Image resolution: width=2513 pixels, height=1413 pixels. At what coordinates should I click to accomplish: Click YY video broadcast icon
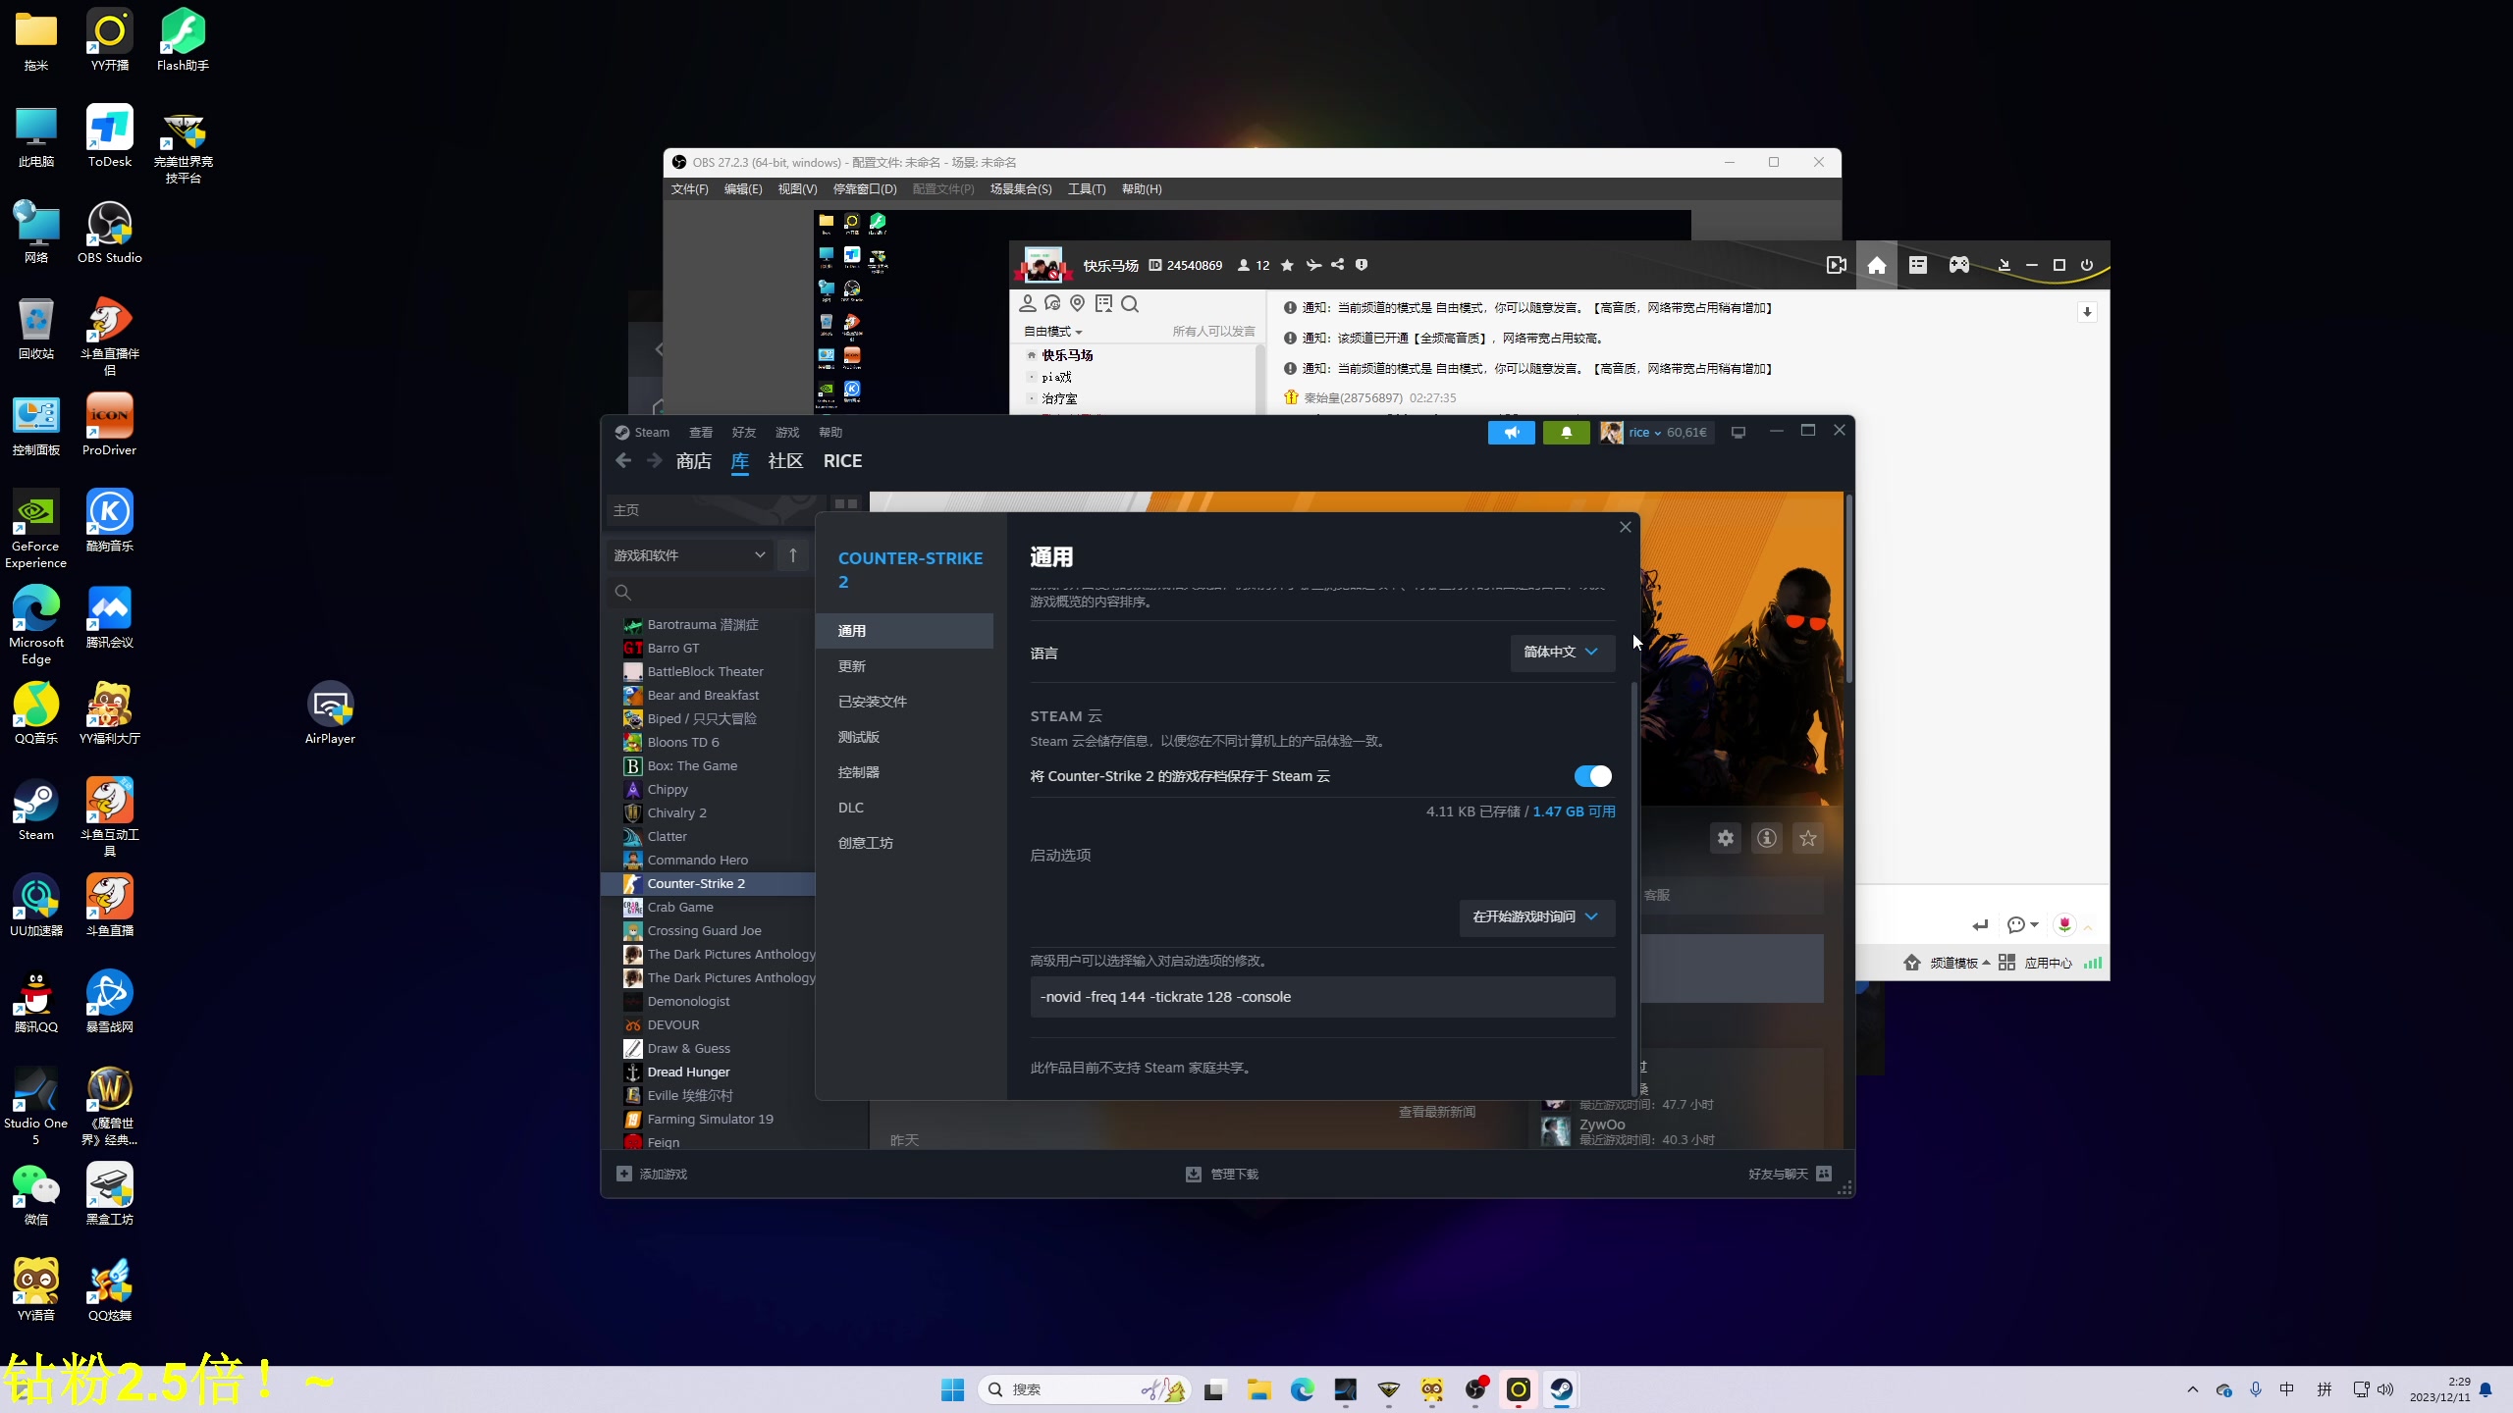[1836, 265]
